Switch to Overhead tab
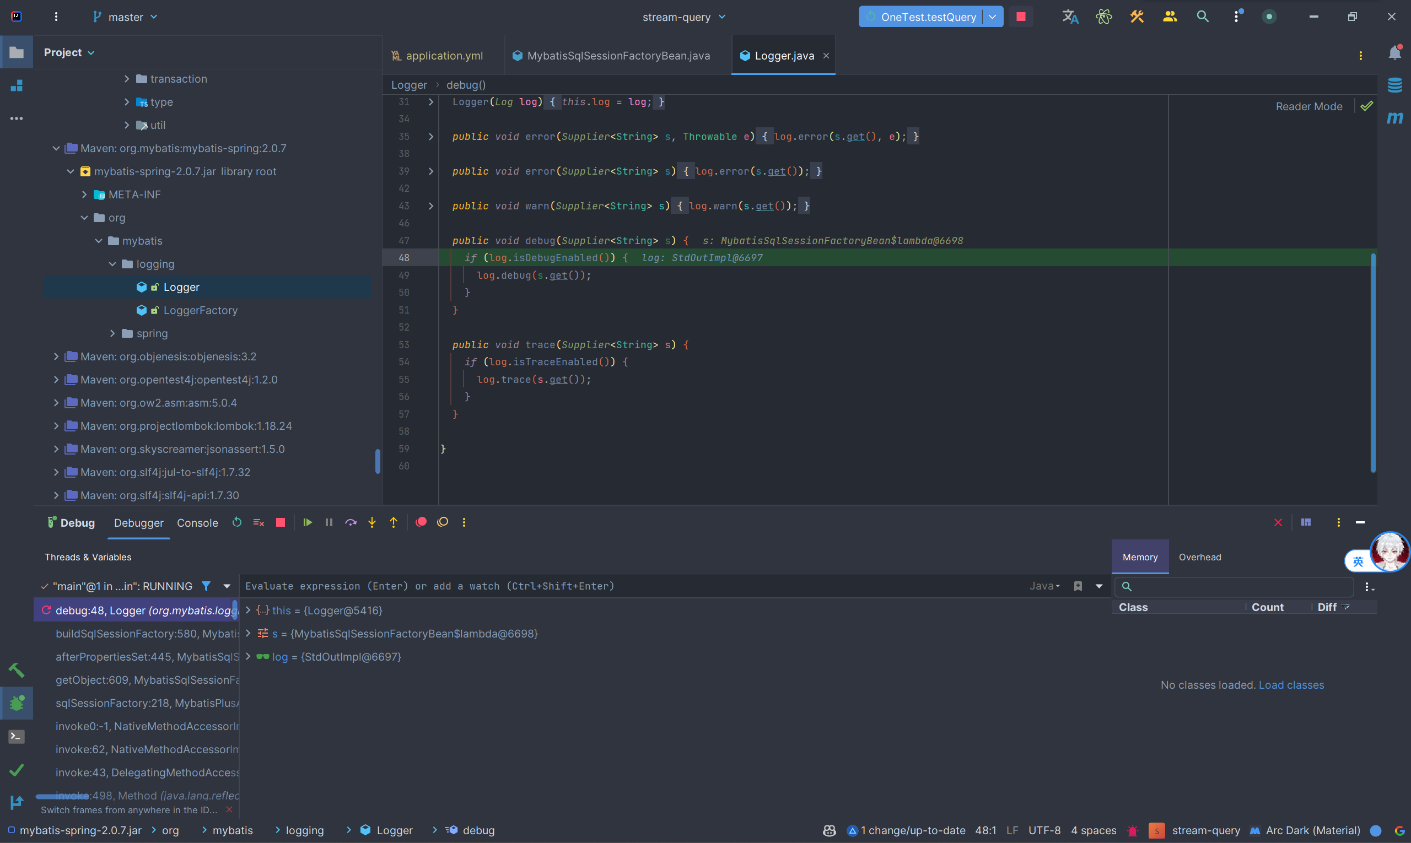The height and width of the screenshot is (843, 1411). pos(1199,557)
